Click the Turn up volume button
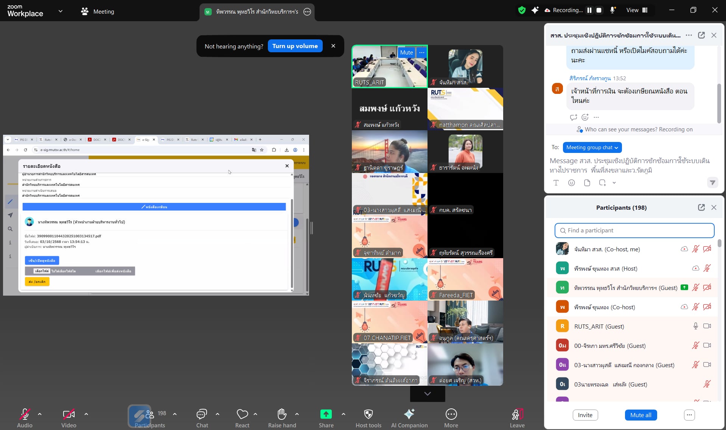Viewport: 726px width, 430px height. tap(295, 46)
